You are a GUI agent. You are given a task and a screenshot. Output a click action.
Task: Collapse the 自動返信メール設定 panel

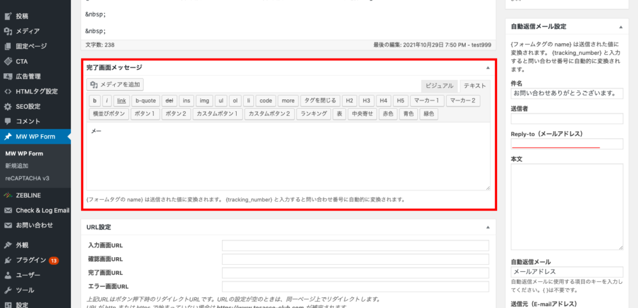point(619,27)
